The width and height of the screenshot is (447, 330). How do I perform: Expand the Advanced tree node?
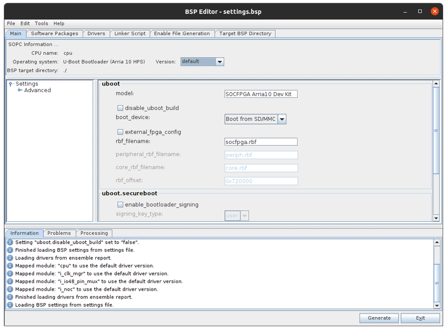pos(20,90)
